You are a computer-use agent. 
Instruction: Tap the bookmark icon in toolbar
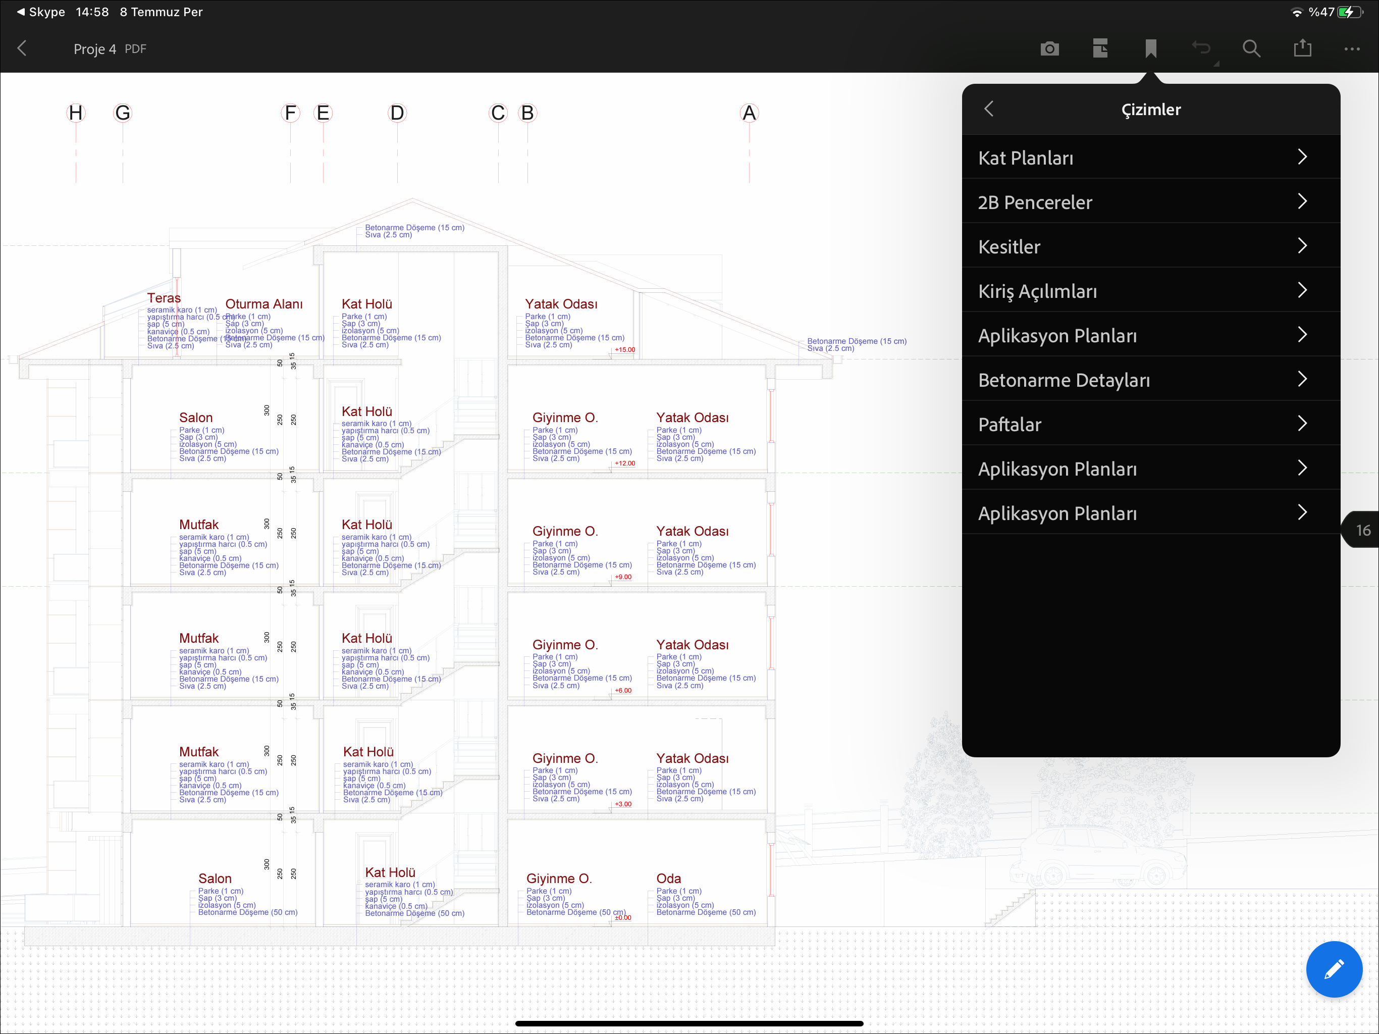click(1151, 48)
